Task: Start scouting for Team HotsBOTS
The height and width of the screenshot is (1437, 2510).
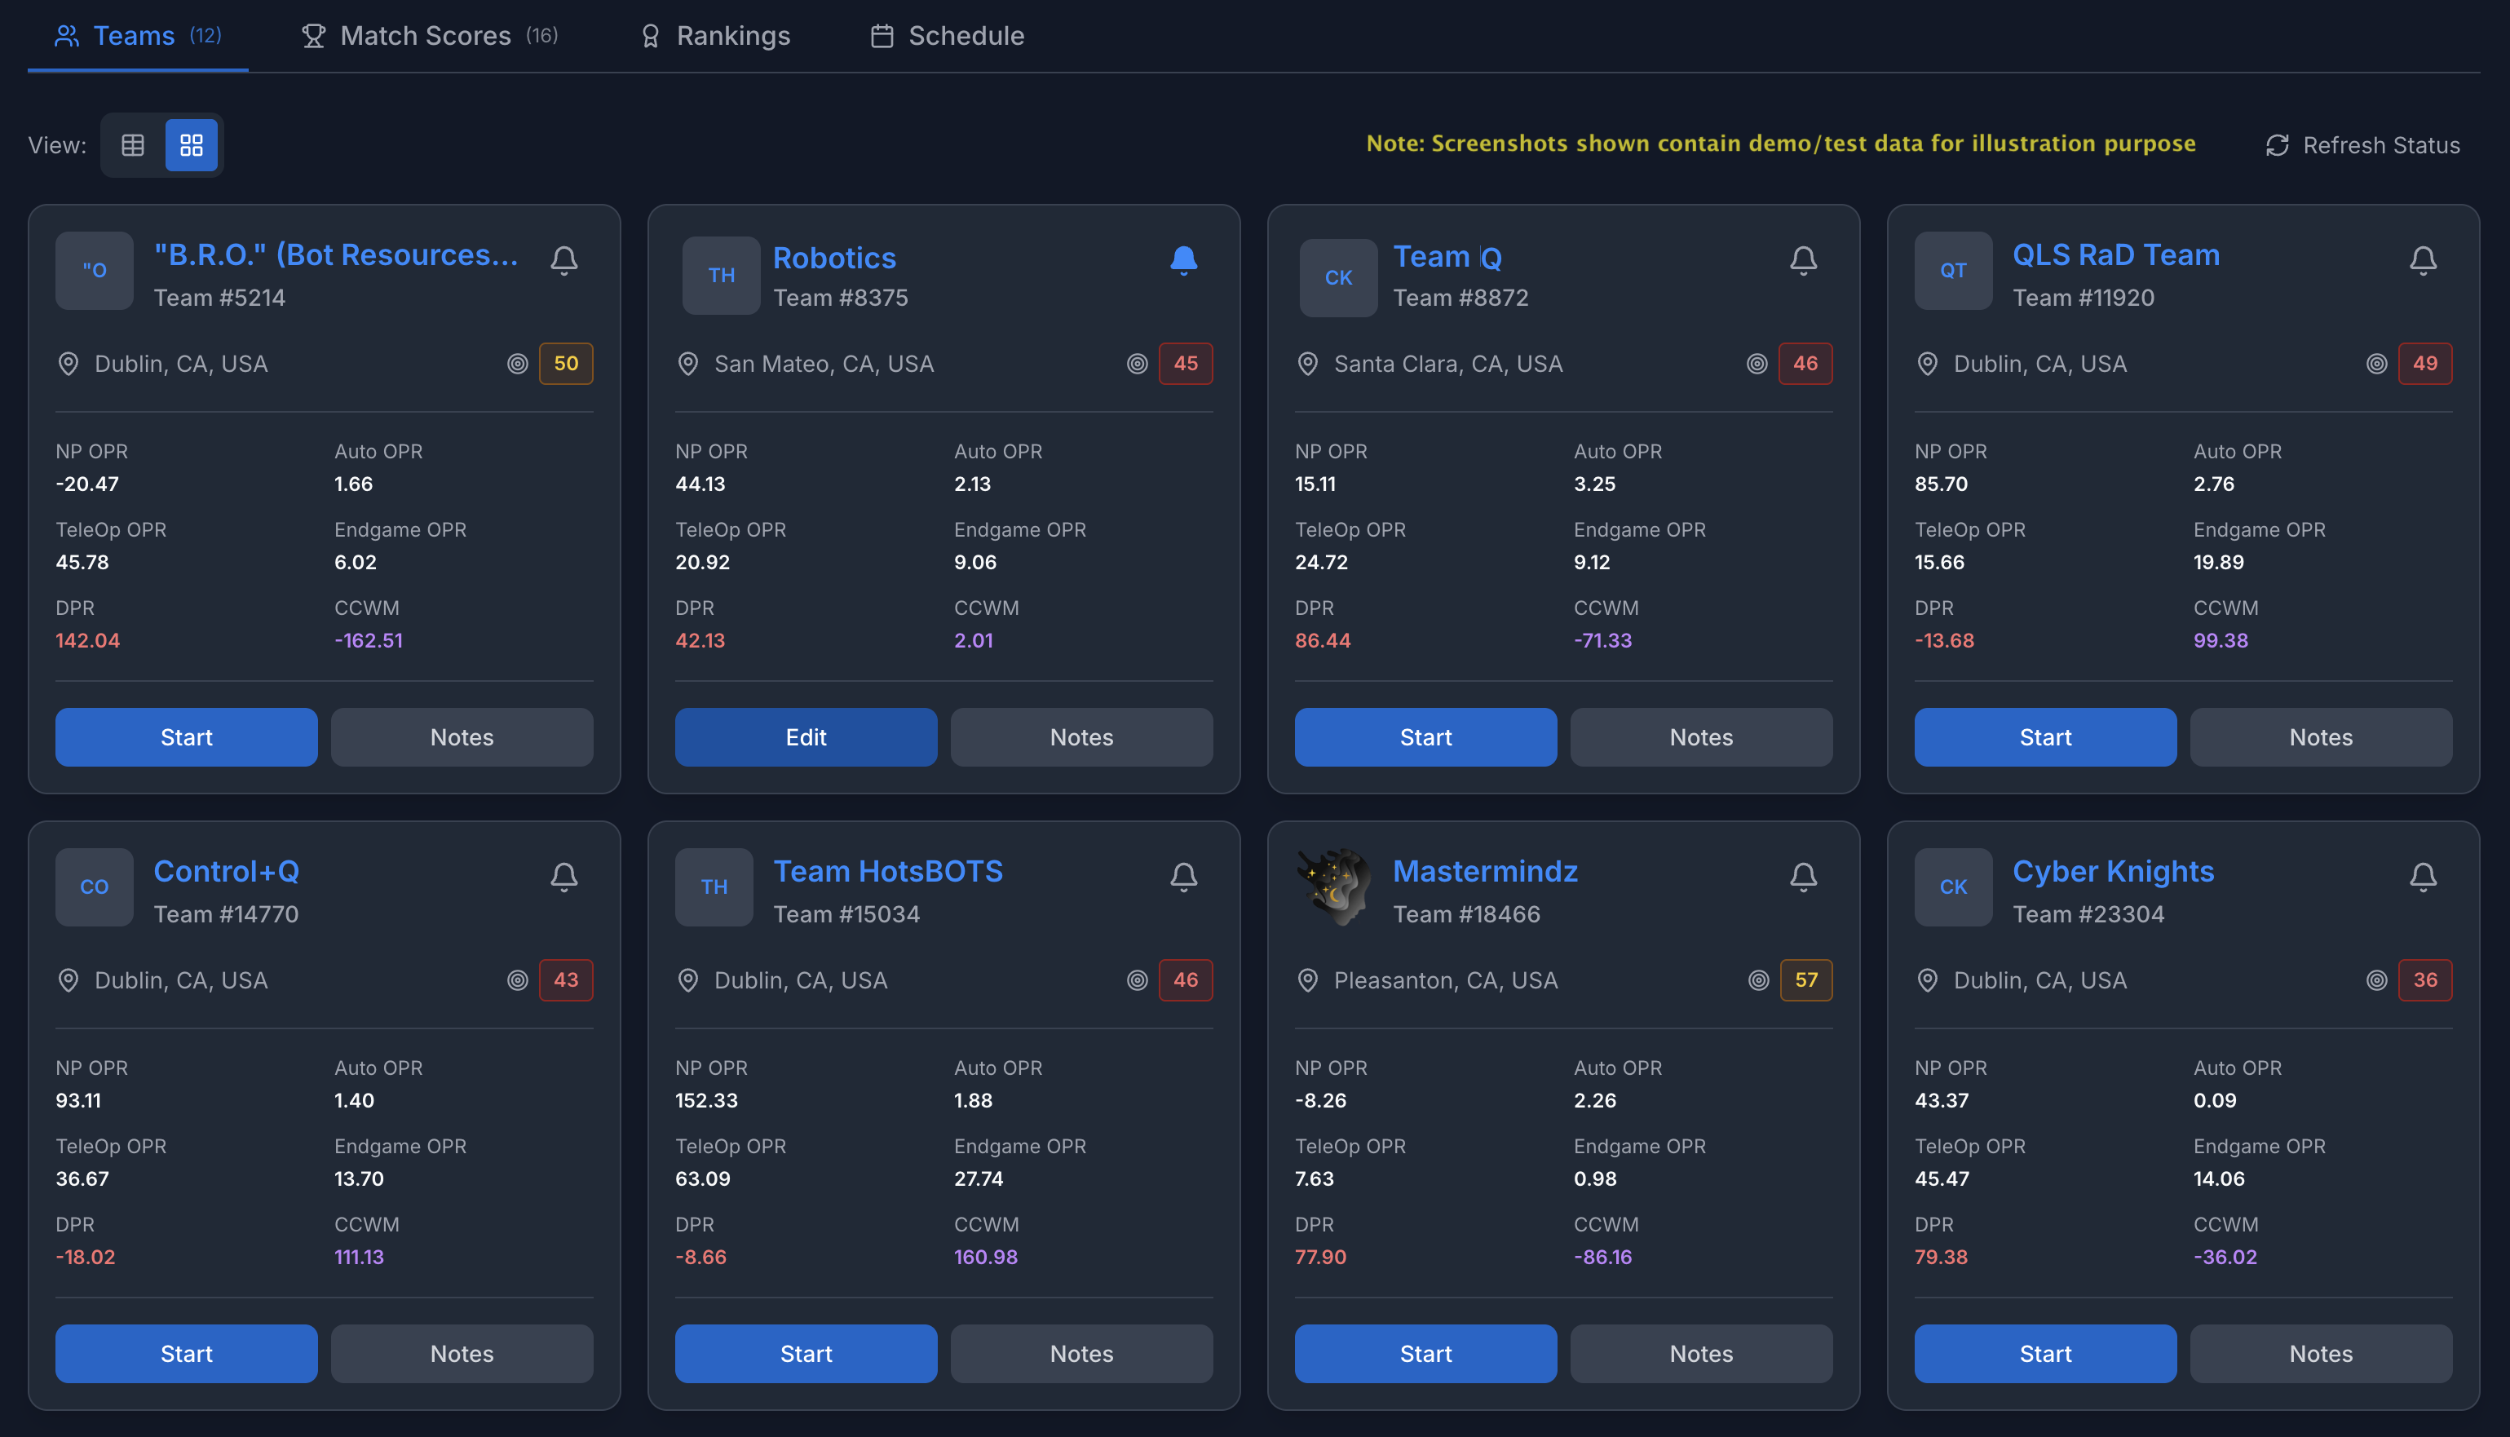Action: click(805, 1353)
